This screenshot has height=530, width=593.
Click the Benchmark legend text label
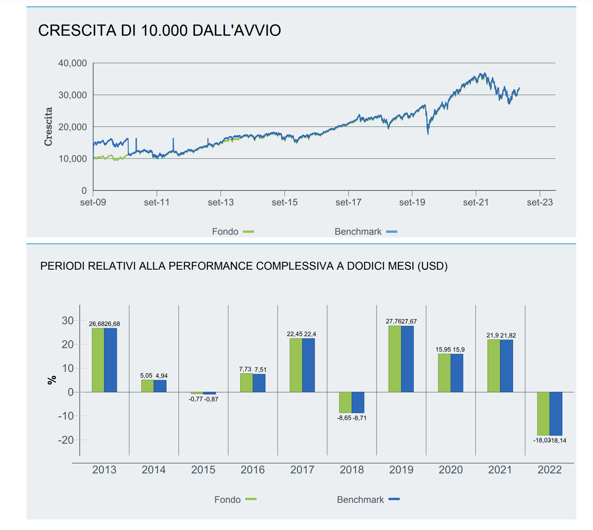click(358, 231)
